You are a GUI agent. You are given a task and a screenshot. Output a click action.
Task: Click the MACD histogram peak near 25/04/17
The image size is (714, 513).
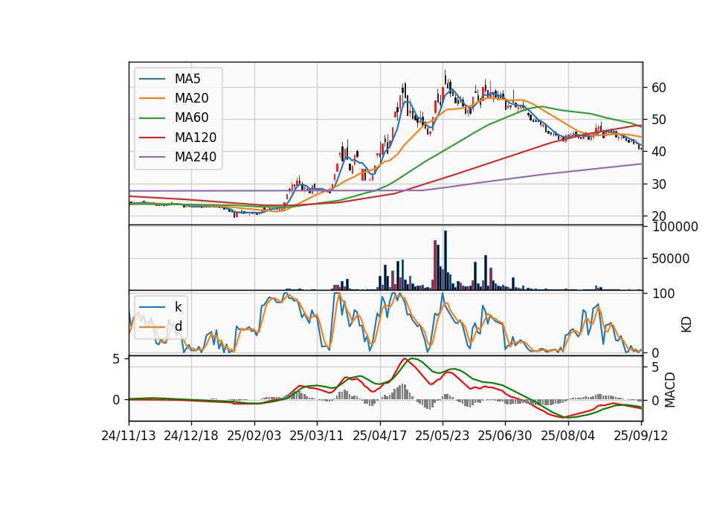tap(402, 392)
